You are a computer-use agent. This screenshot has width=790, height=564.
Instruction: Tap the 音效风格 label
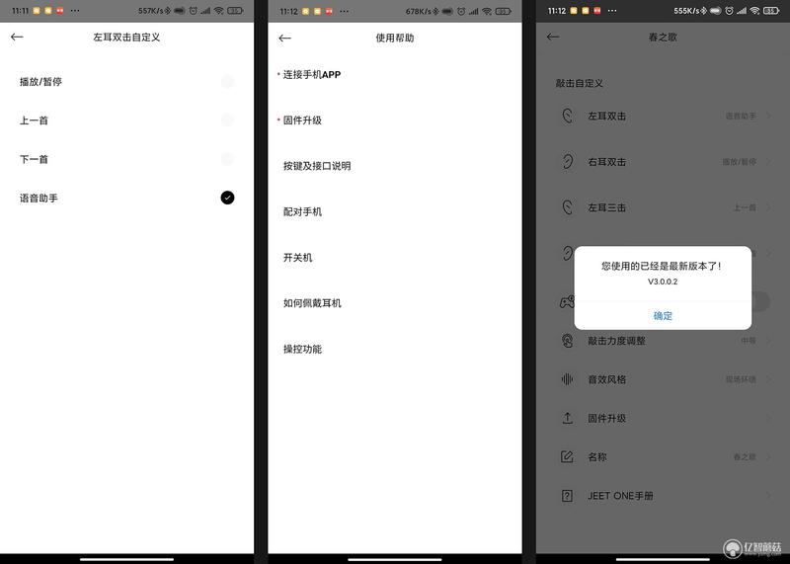(606, 379)
